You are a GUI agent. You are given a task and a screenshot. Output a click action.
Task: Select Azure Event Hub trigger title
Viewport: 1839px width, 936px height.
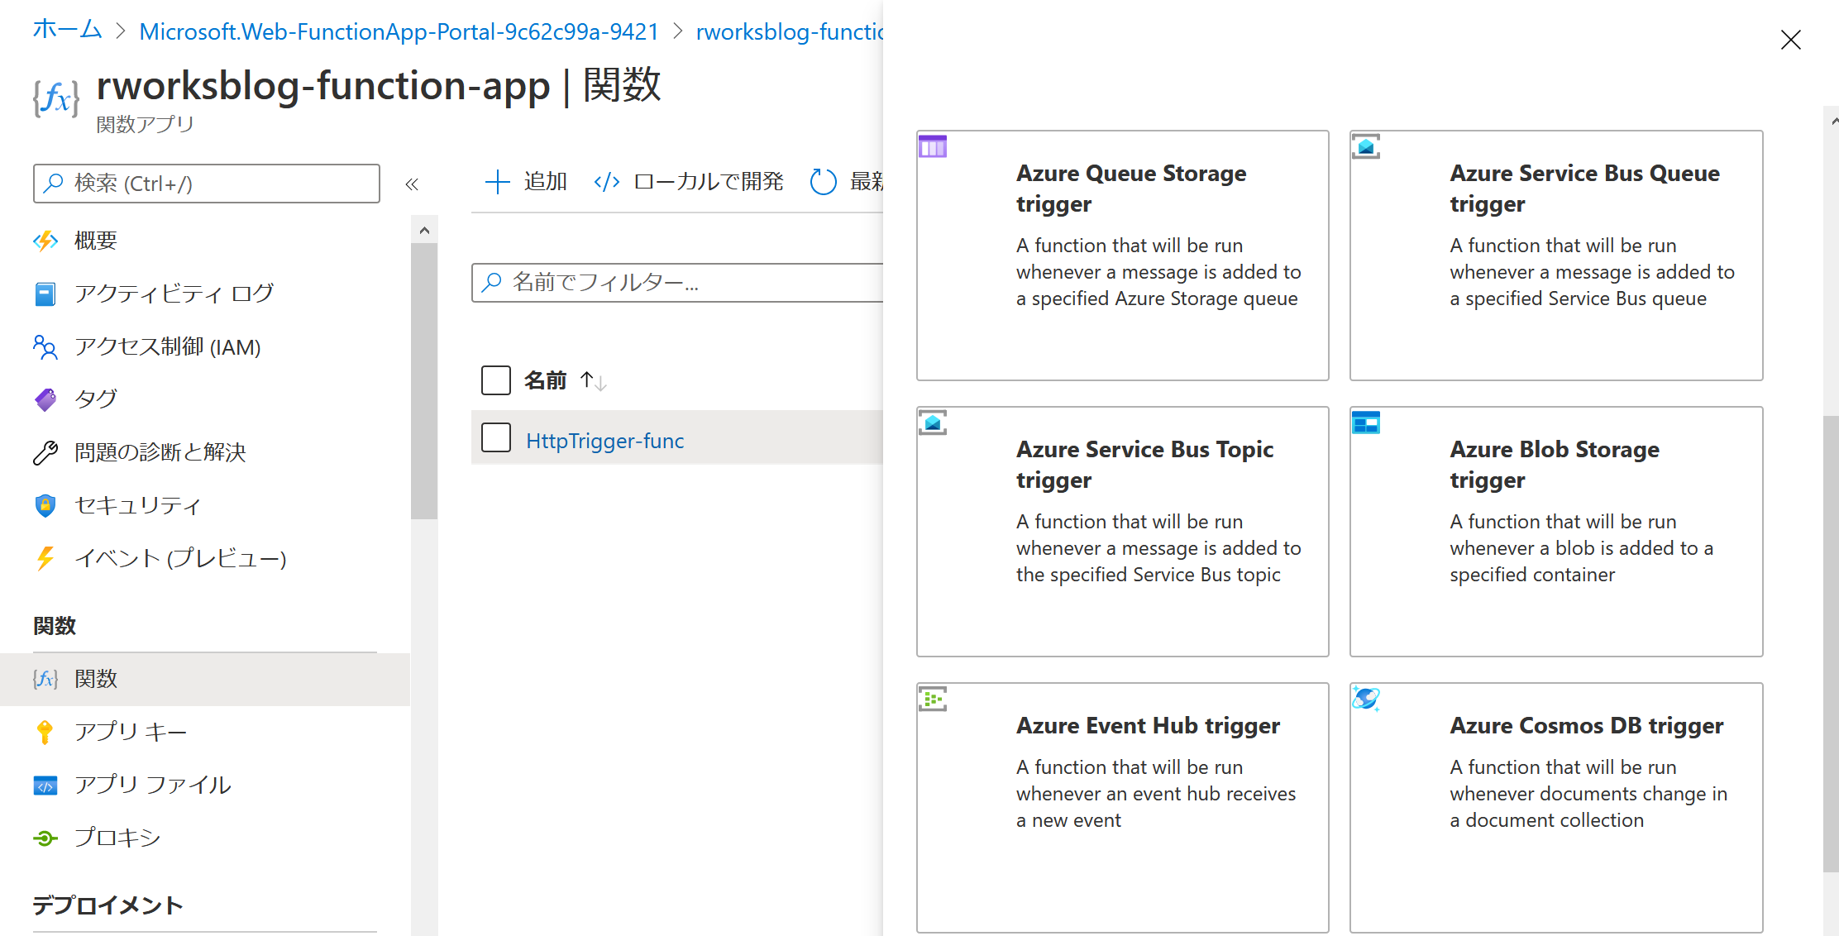[x=1148, y=726]
